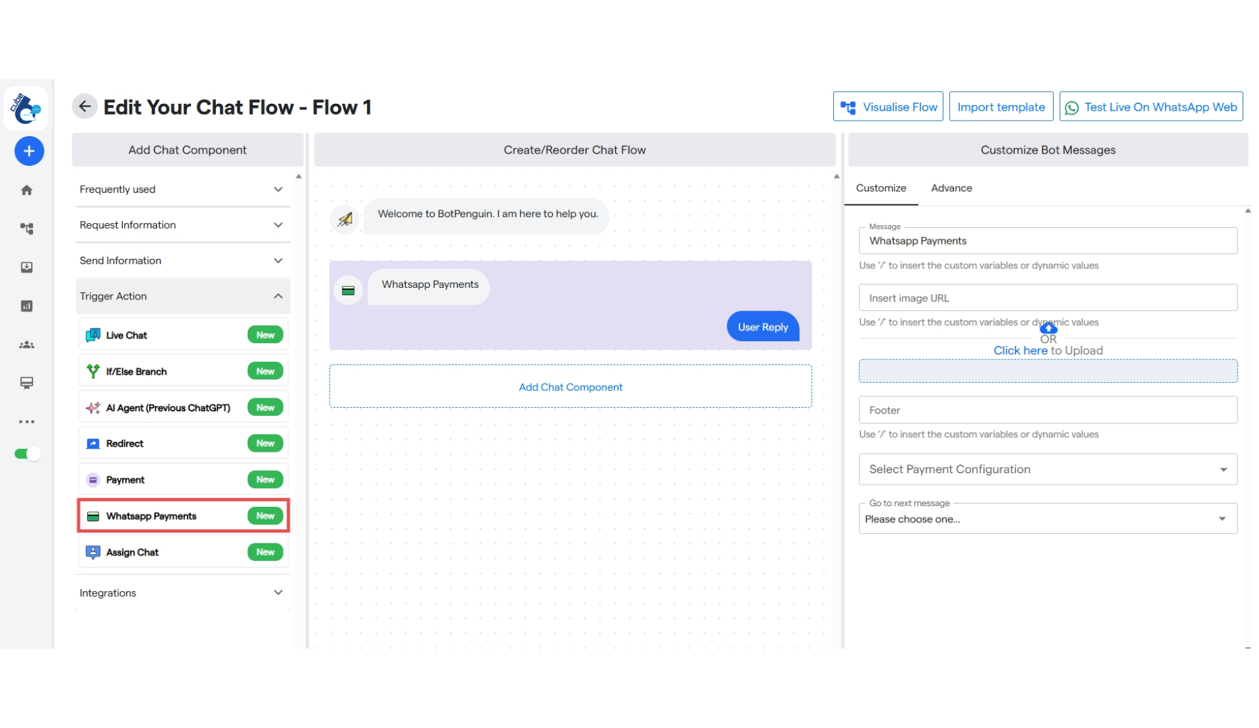This screenshot has height=728, width=1259.
Task: Toggle the green sidebar switch
Action: point(27,454)
